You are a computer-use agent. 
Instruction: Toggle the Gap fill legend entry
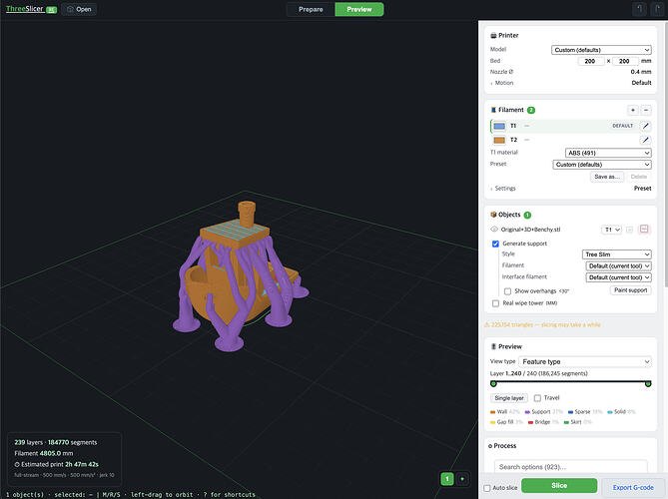click(x=506, y=422)
